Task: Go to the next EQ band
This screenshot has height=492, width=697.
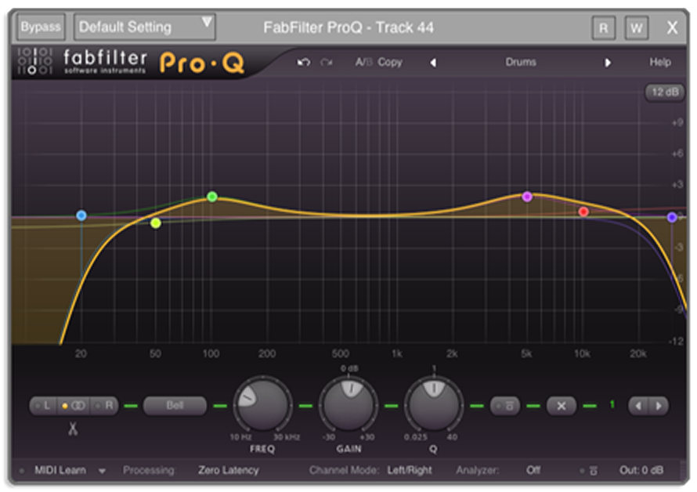Action: click(659, 406)
